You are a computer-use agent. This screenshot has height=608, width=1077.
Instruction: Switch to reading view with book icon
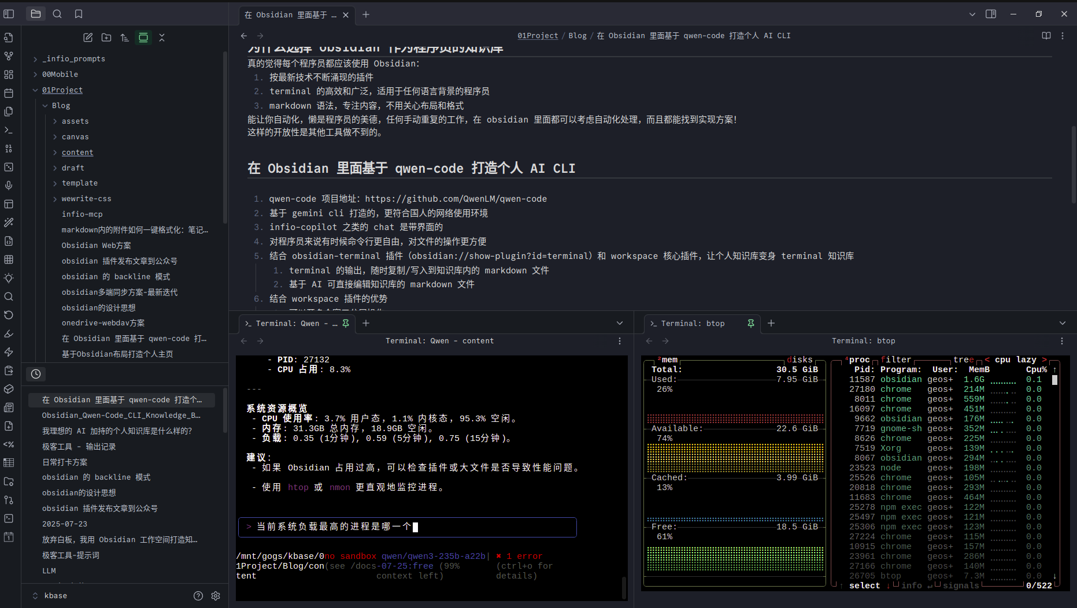pyautogui.click(x=1046, y=36)
